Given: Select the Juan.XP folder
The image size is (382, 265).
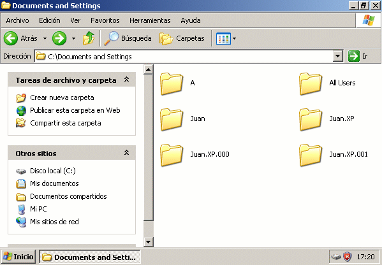Looking at the screenshot, I should 311,119.
